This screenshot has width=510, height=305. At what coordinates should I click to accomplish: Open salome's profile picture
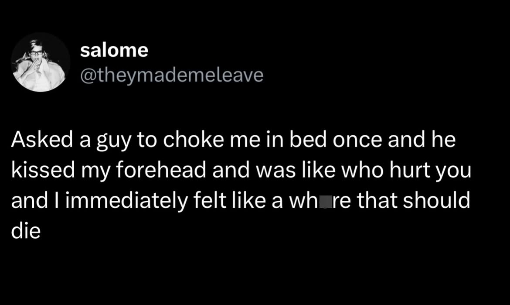41,62
